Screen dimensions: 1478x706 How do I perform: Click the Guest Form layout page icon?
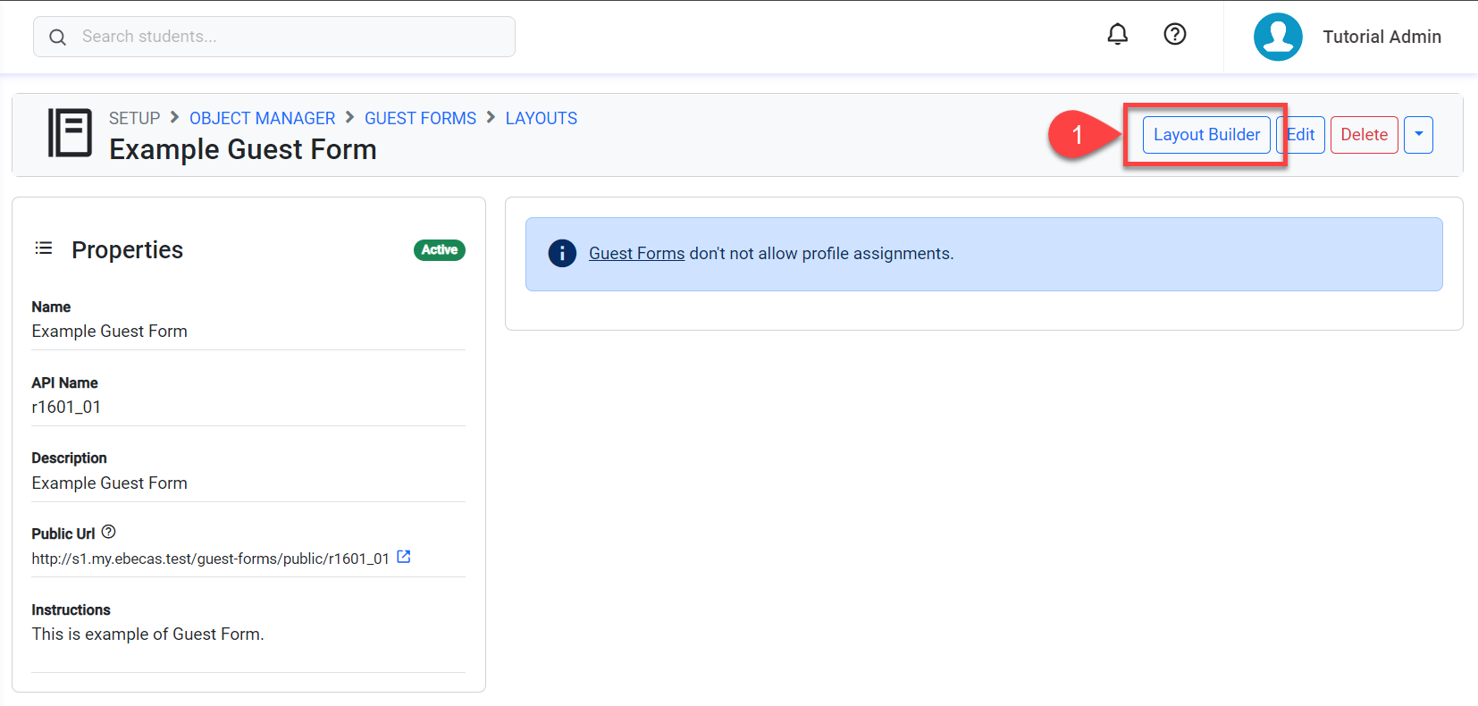coord(70,133)
